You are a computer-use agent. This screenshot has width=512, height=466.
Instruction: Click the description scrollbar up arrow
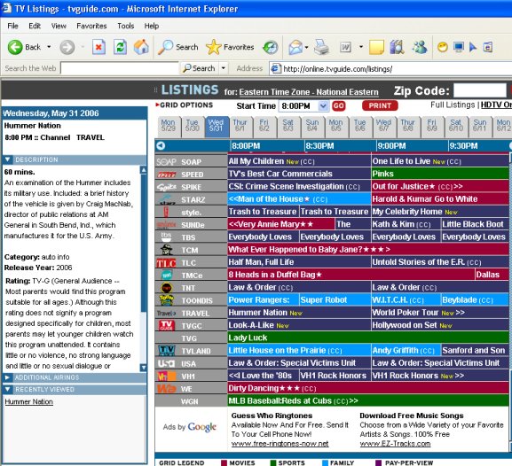click(x=144, y=170)
